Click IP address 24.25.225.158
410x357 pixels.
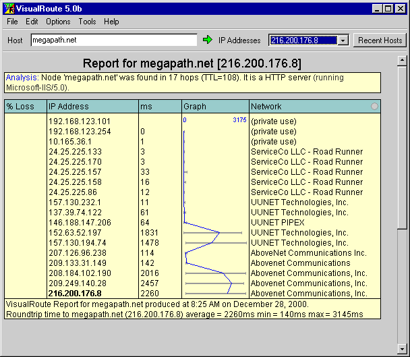(x=76, y=182)
